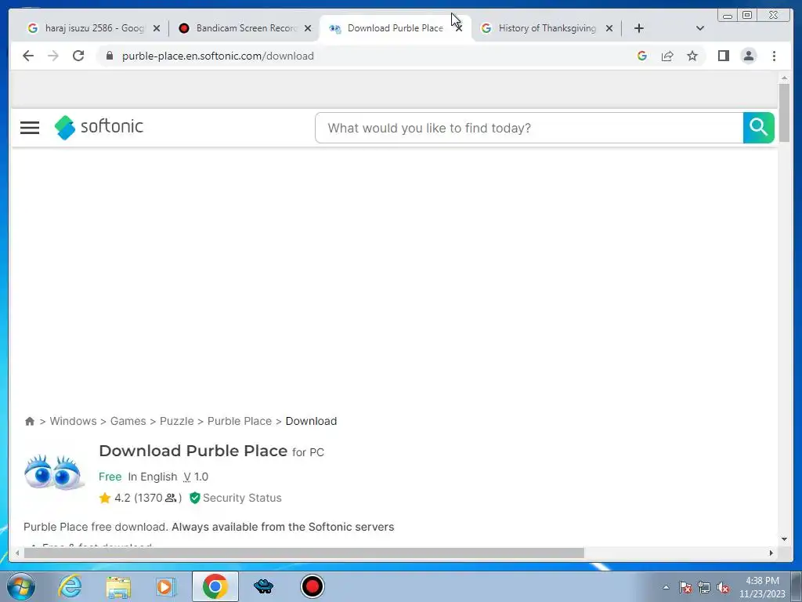802x602 pixels.
Task: Open Windows Media Player from taskbar
Action: [166, 586]
